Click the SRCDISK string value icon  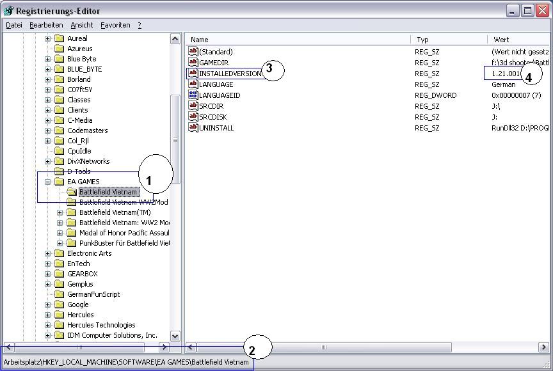click(193, 117)
